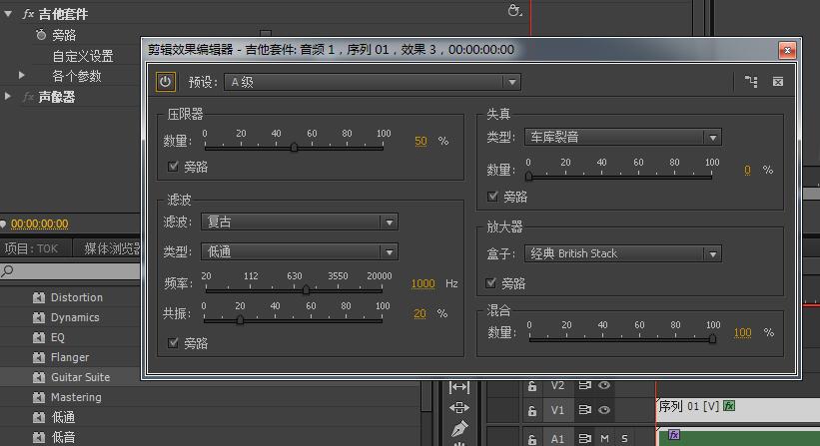The height and width of the screenshot is (446, 820).
Task: Click the Distortion effect icon
Action: point(39,297)
